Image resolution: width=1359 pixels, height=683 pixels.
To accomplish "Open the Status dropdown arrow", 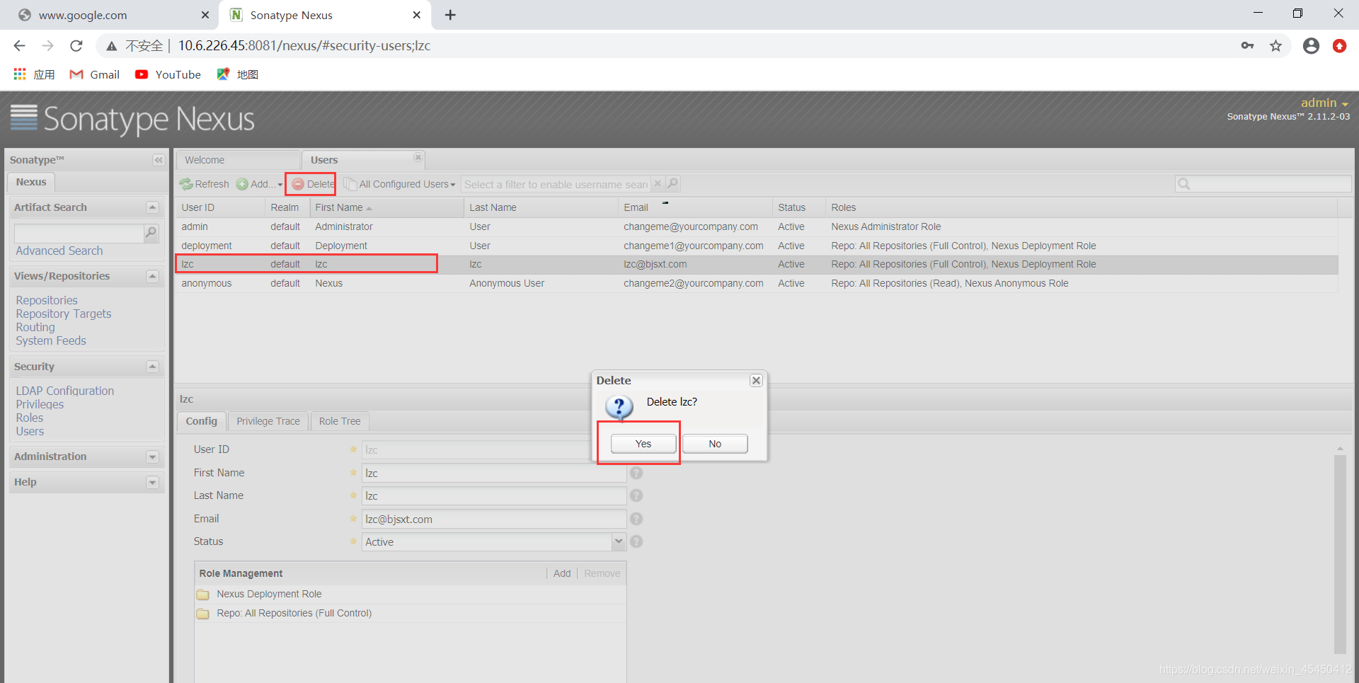I will [619, 541].
